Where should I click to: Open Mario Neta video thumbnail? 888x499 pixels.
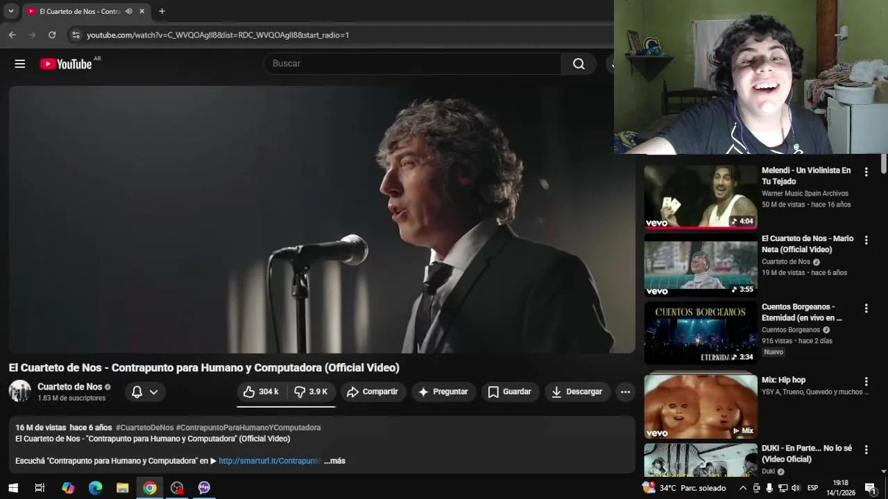tap(701, 265)
